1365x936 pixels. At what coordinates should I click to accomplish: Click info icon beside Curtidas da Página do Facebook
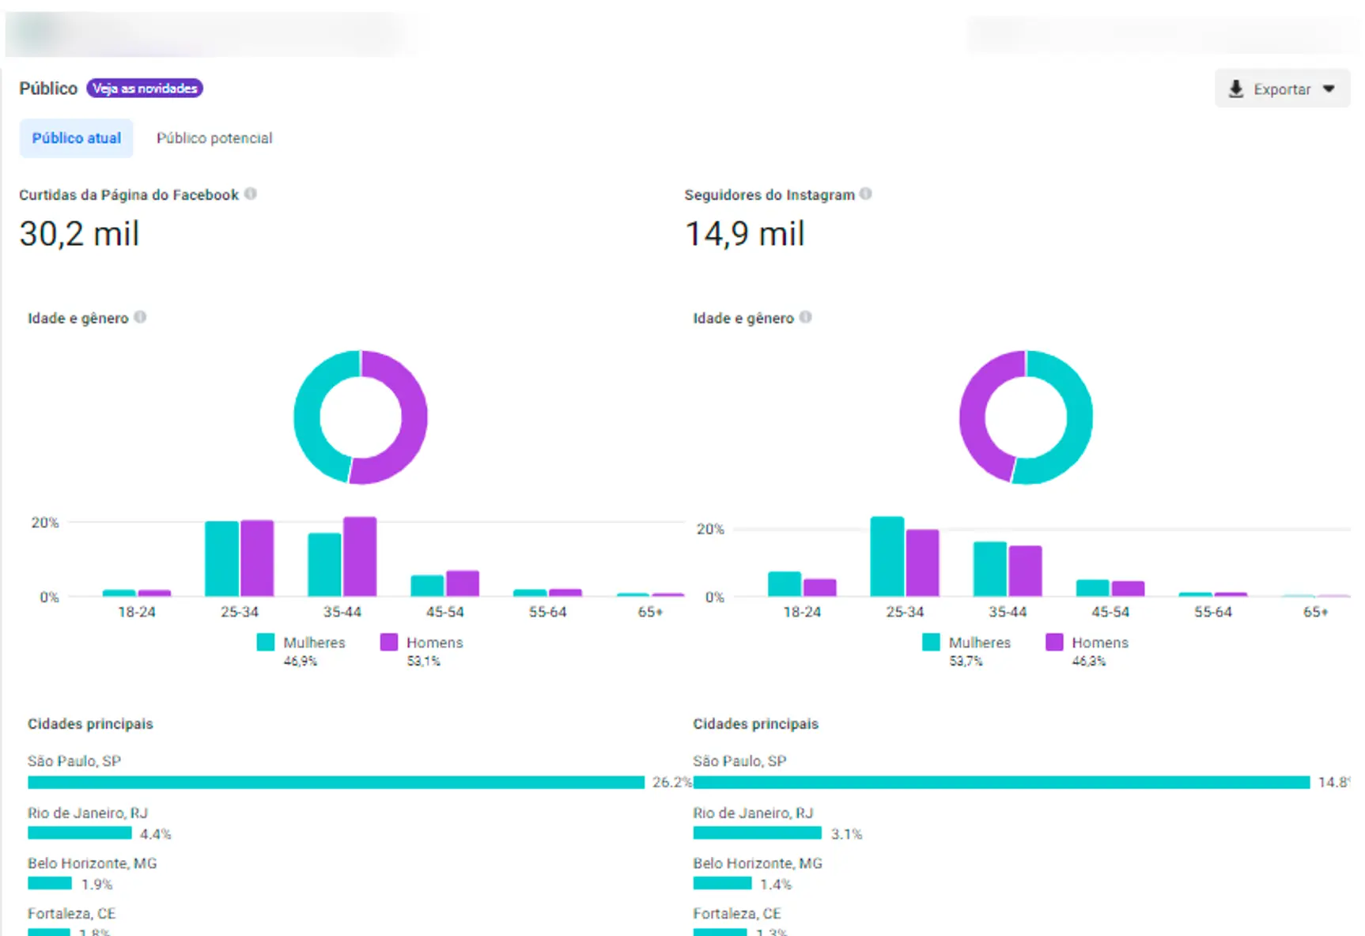[251, 194]
